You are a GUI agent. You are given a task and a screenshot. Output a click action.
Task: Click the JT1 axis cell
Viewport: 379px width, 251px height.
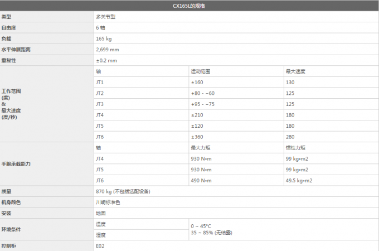100,82
